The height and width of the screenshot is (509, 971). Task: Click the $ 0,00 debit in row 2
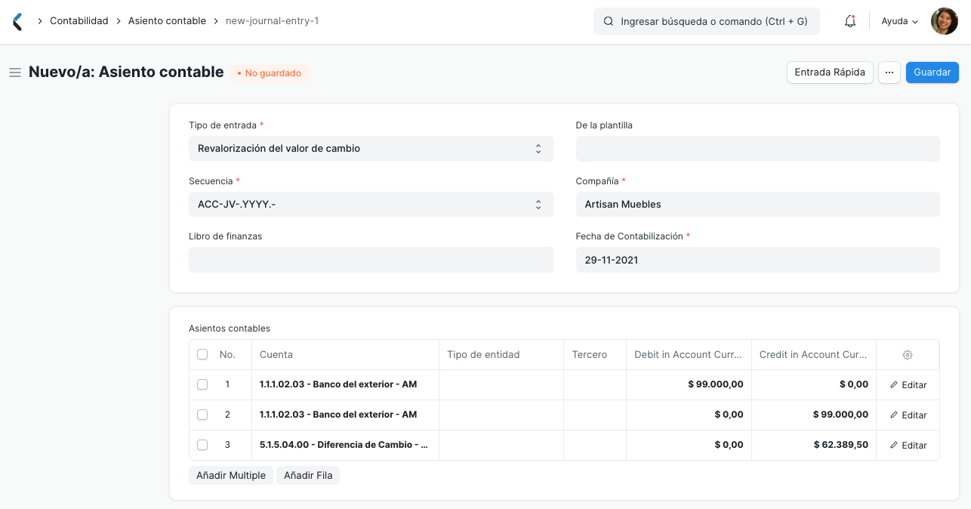689,415
